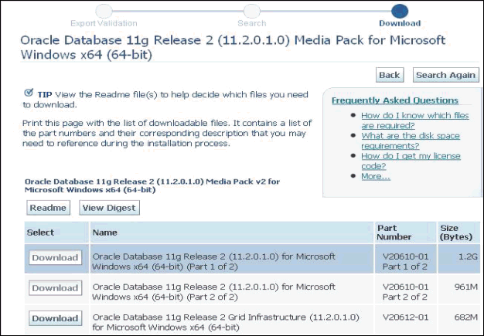Click the Back button
Screen dimensions: 484x336
(390, 75)
